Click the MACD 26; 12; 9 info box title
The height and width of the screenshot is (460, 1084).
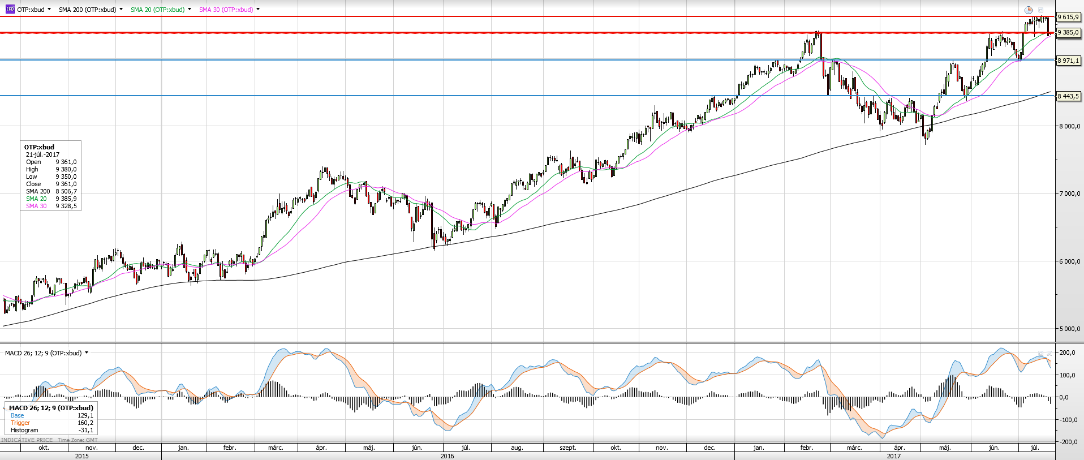(51, 408)
